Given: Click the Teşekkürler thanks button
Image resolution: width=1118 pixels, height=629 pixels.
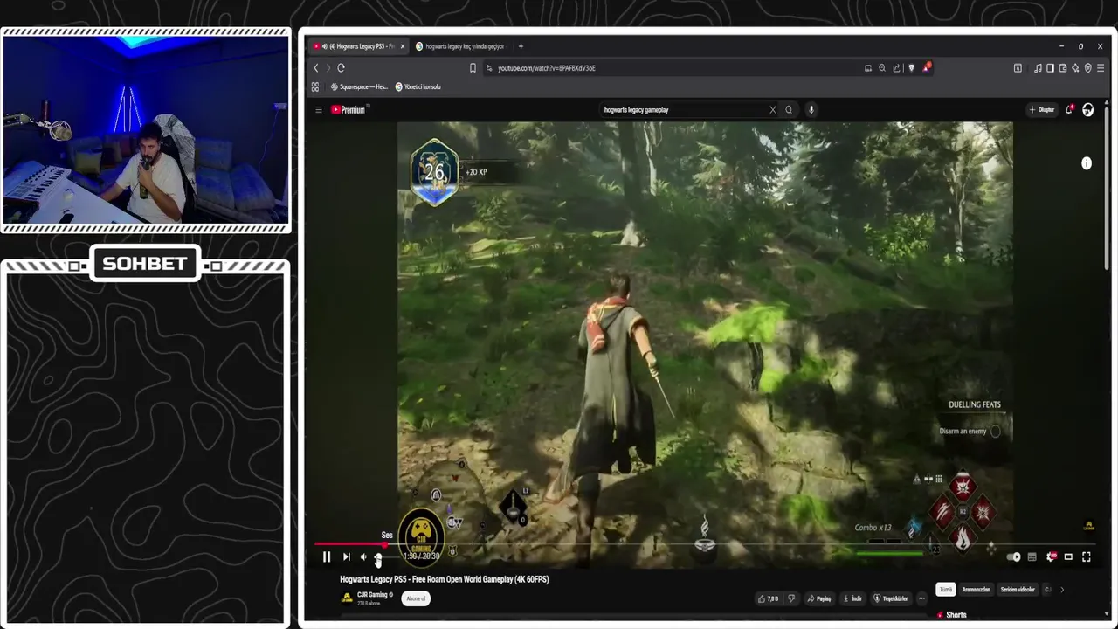Looking at the screenshot, I should click(891, 598).
